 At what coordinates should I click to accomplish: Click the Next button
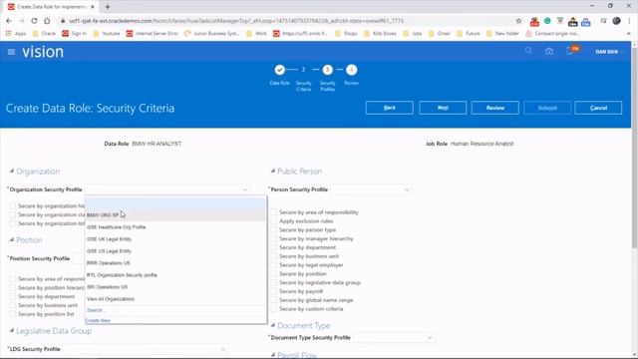pos(443,108)
